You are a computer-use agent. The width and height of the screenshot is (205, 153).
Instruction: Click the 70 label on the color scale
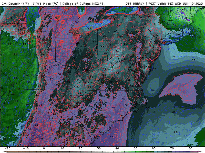click(172, 148)
